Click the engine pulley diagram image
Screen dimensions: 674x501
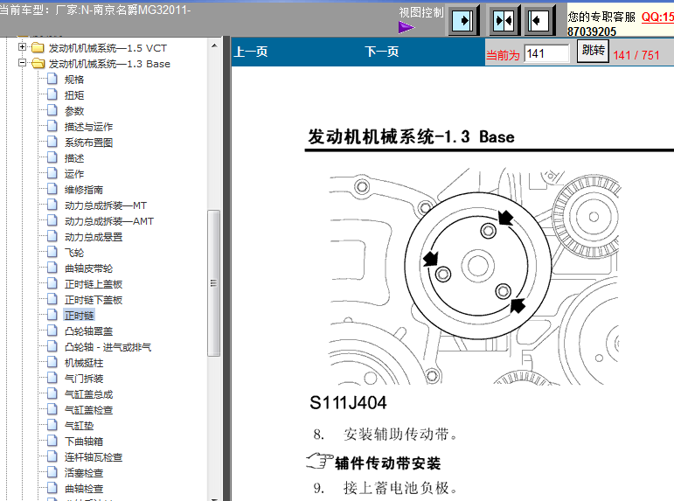(474, 276)
